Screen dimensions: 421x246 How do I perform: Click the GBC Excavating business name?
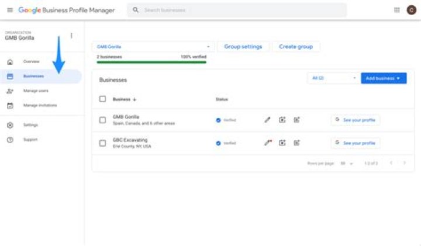[130, 140]
